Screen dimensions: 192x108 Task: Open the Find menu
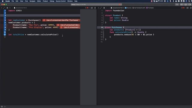tap(26, 1)
